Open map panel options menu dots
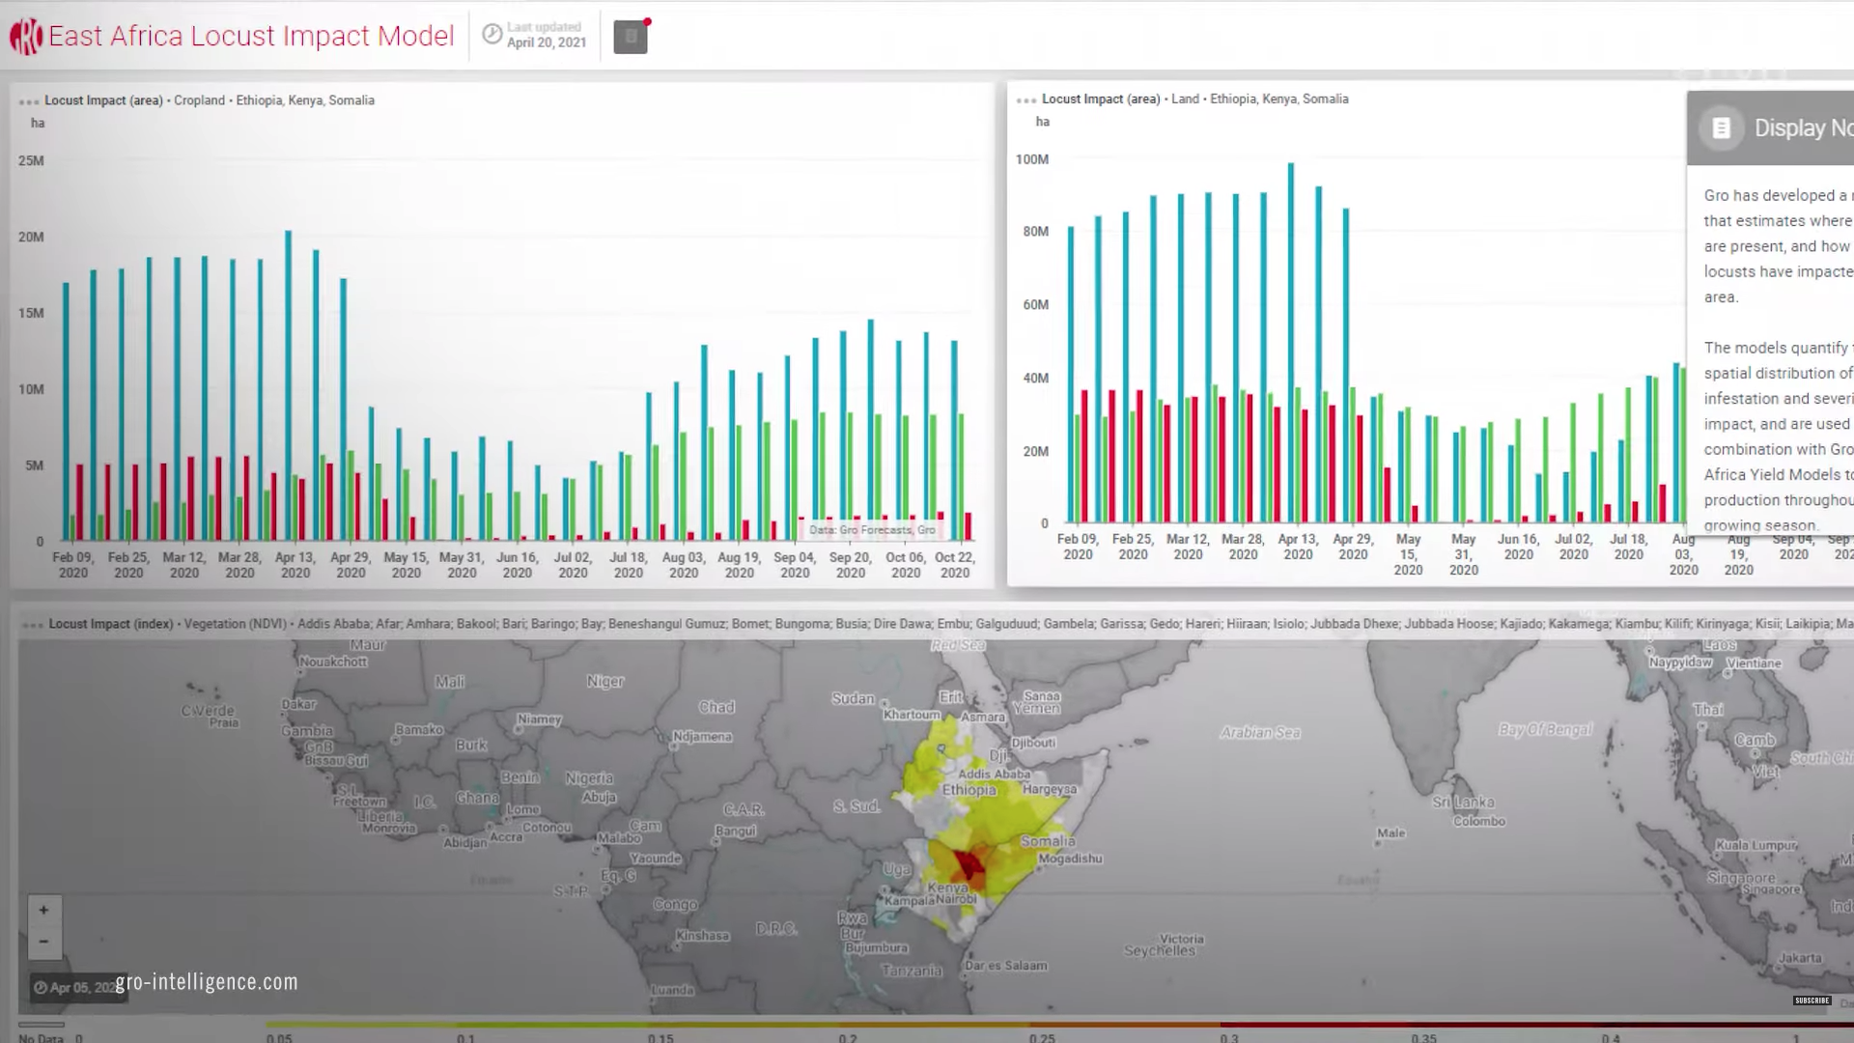Image resolution: width=1854 pixels, height=1043 pixels. 33,625
